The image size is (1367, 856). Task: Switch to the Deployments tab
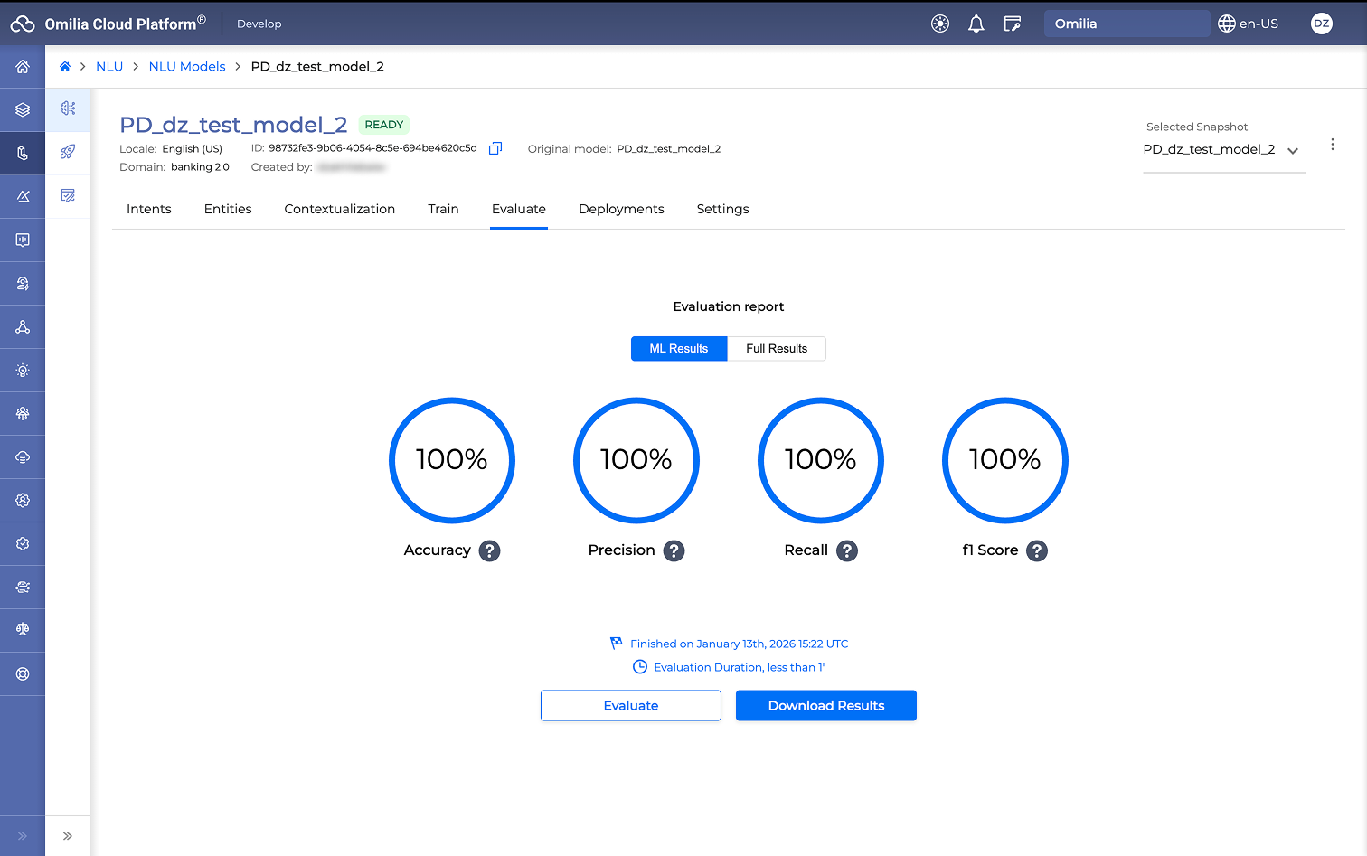point(621,209)
